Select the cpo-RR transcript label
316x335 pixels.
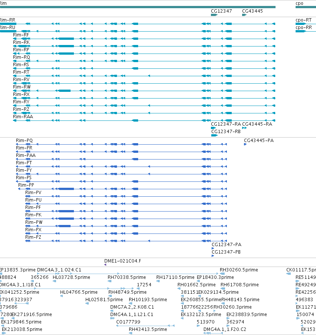pos(304,28)
